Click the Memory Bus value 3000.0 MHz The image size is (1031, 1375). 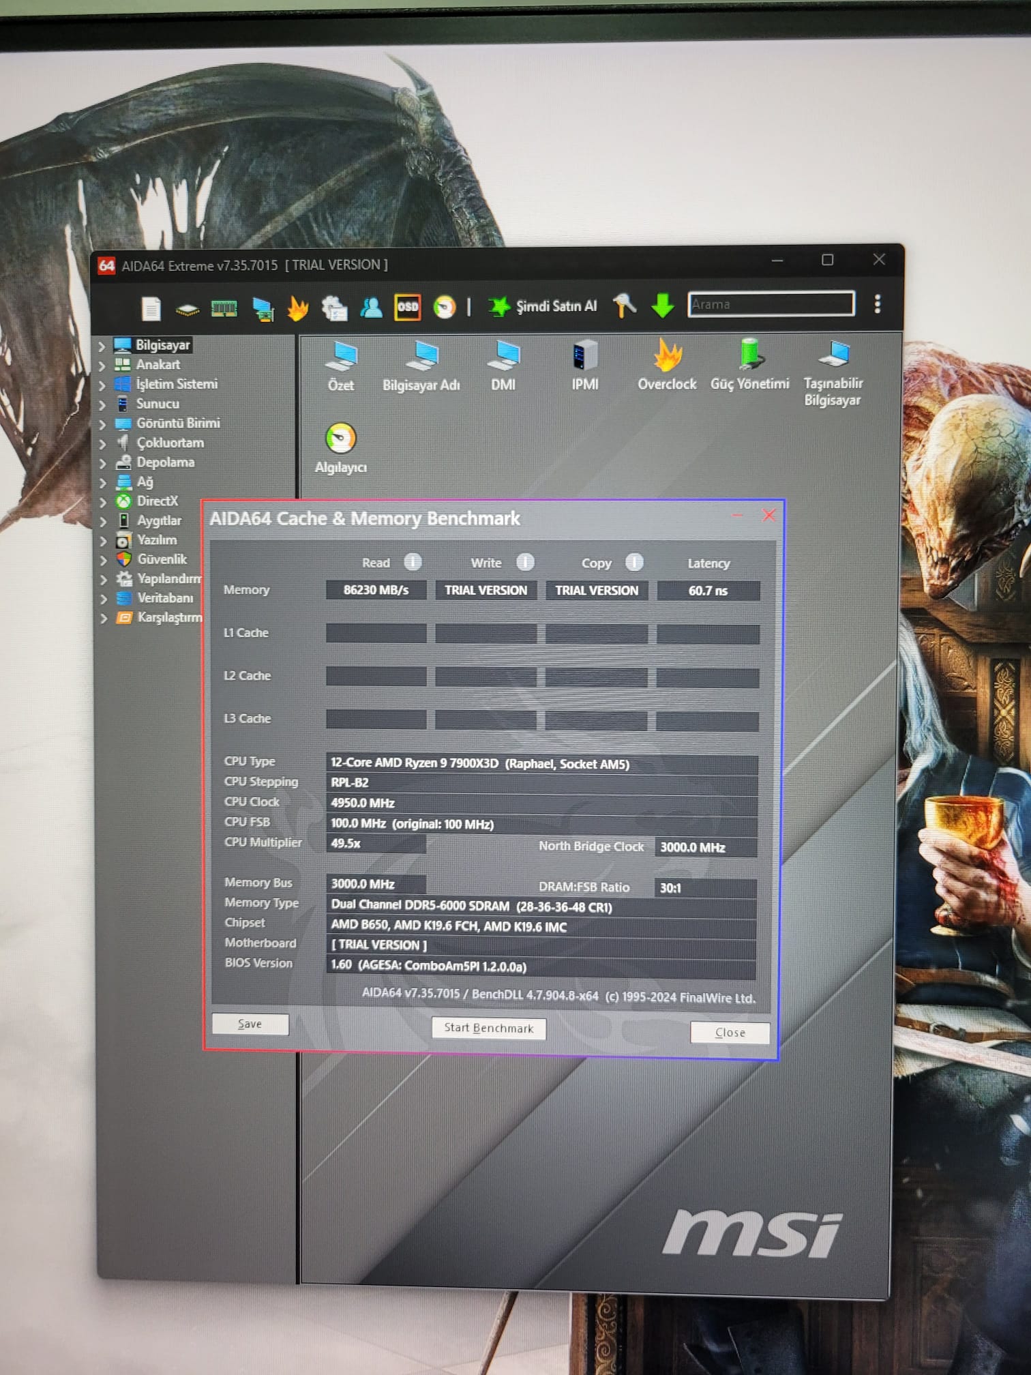376,885
